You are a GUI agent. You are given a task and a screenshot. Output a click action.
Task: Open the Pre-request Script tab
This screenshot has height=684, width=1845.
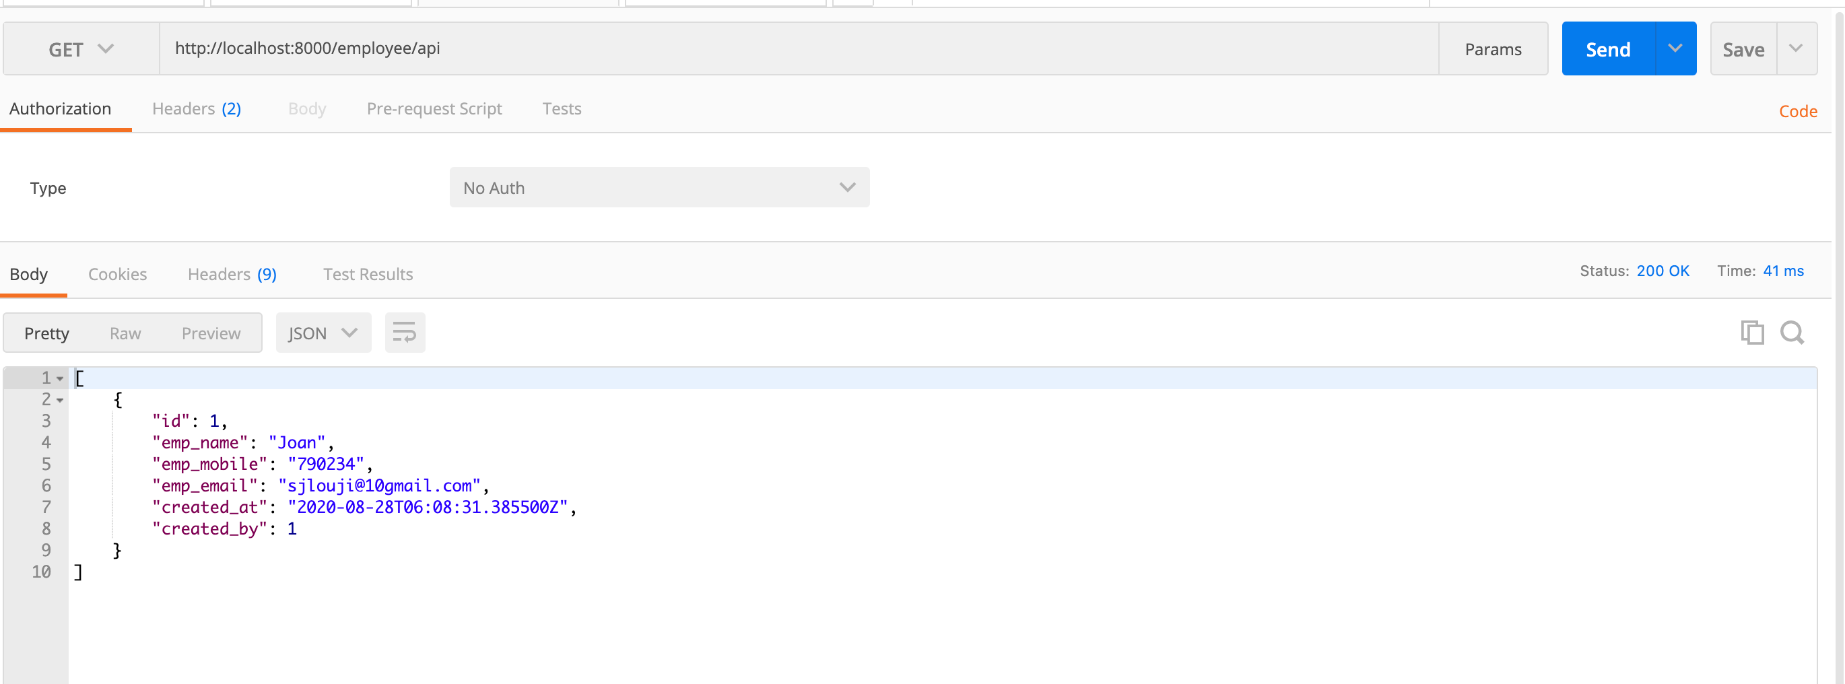(434, 108)
